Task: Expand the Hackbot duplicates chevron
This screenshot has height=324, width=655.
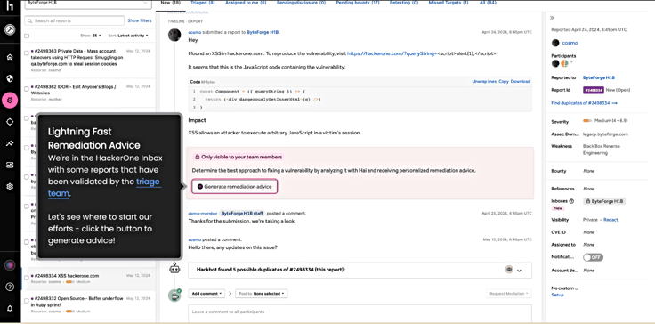Action: tap(519, 271)
